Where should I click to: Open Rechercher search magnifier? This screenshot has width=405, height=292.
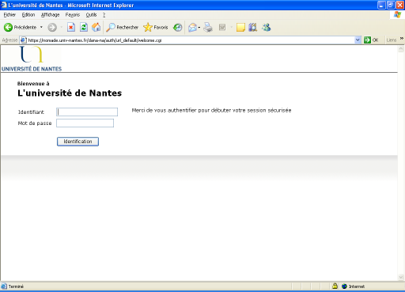[123, 27]
